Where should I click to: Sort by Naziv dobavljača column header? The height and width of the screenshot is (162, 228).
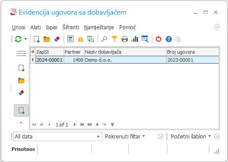click(125, 52)
